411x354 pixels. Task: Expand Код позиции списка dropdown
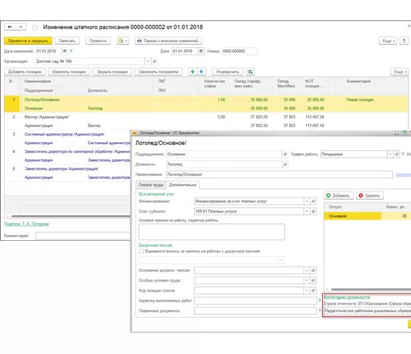click(306, 290)
